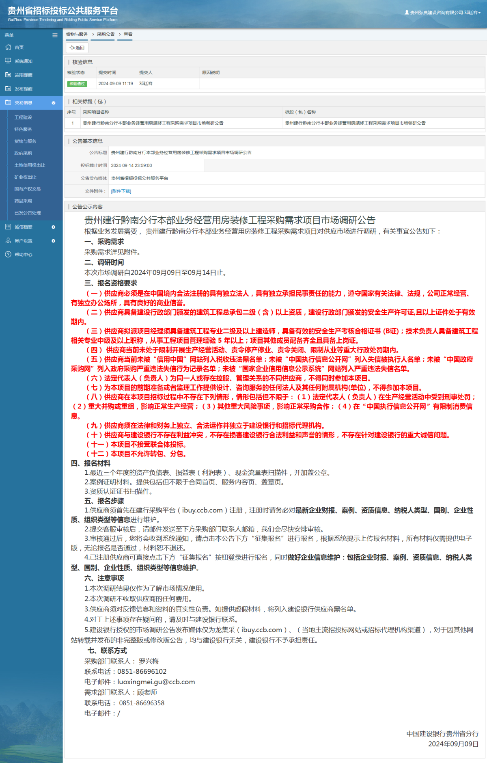Select 货物与服务 submenu item in sidebar
Image resolution: width=487 pixels, height=763 pixels.
(25, 141)
